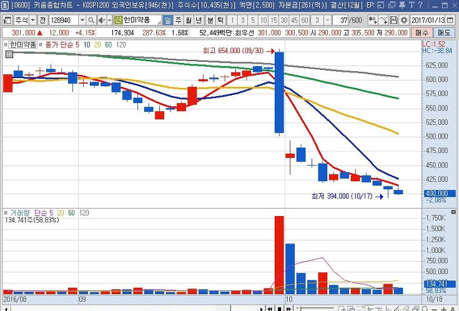459x311 pixels.
Task: Switch to yearly (년) chart period
Action: coord(199,20)
